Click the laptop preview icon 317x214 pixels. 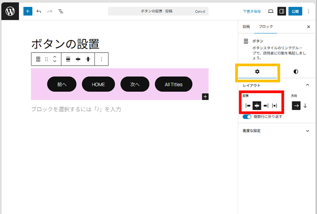click(x=271, y=11)
